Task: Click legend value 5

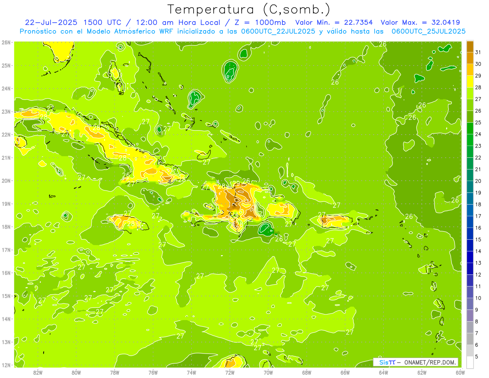Action: pos(477,357)
